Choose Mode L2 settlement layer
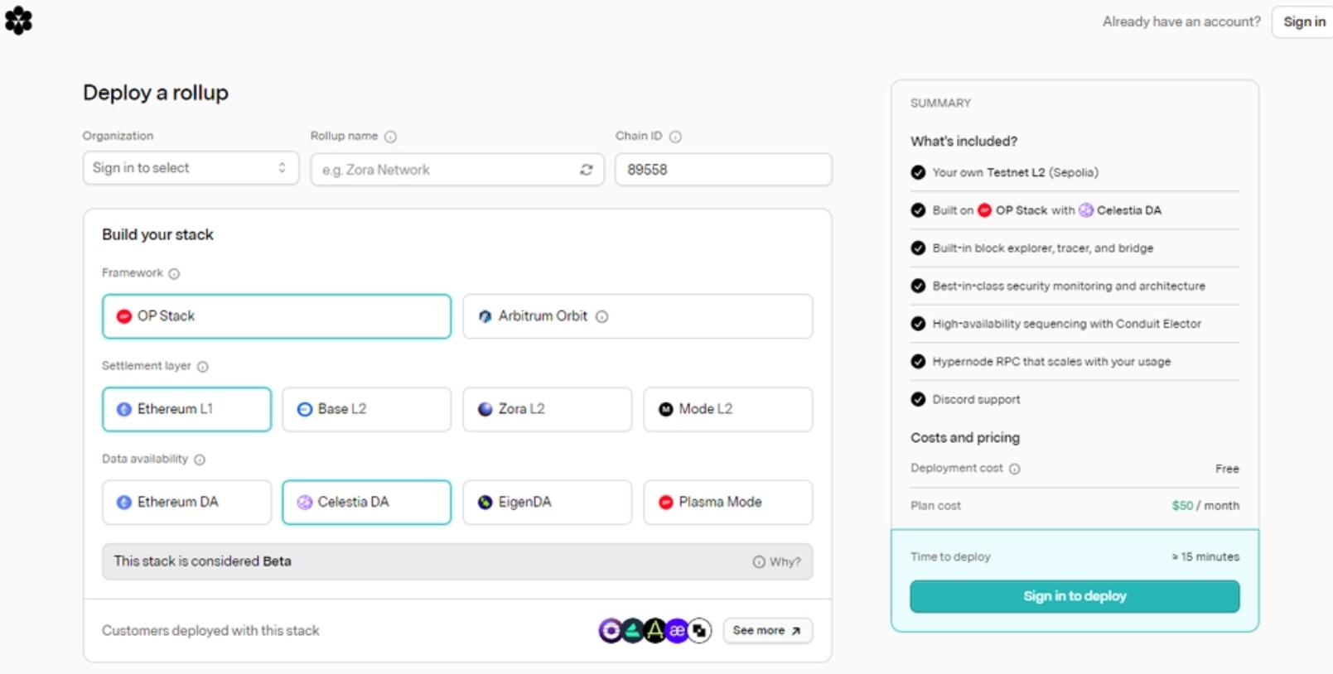This screenshot has width=1333, height=674. (728, 409)
